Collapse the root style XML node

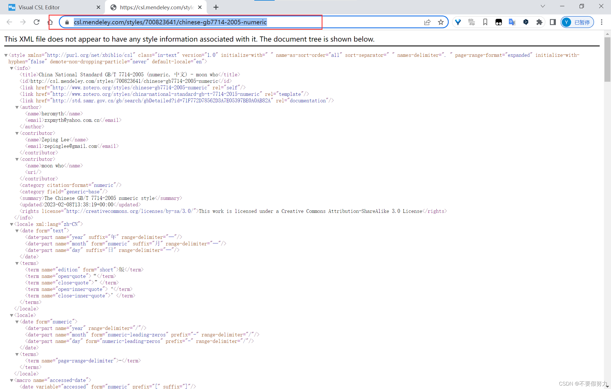[6, 55]
